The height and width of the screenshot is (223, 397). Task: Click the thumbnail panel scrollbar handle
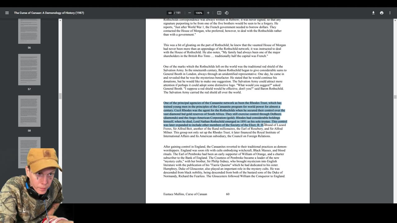click(x=60, y=96)
